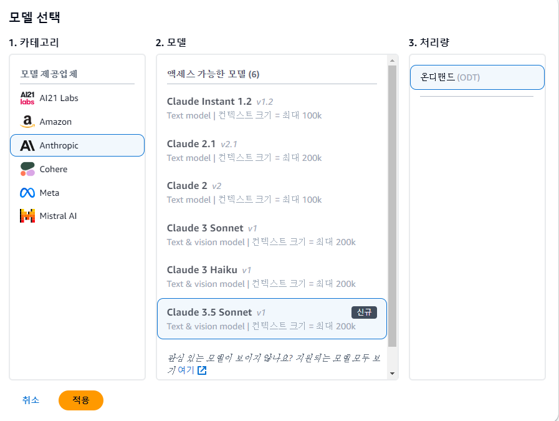Click the Meta logo icon
The image size is (559, 421).
tap(27, 193)
